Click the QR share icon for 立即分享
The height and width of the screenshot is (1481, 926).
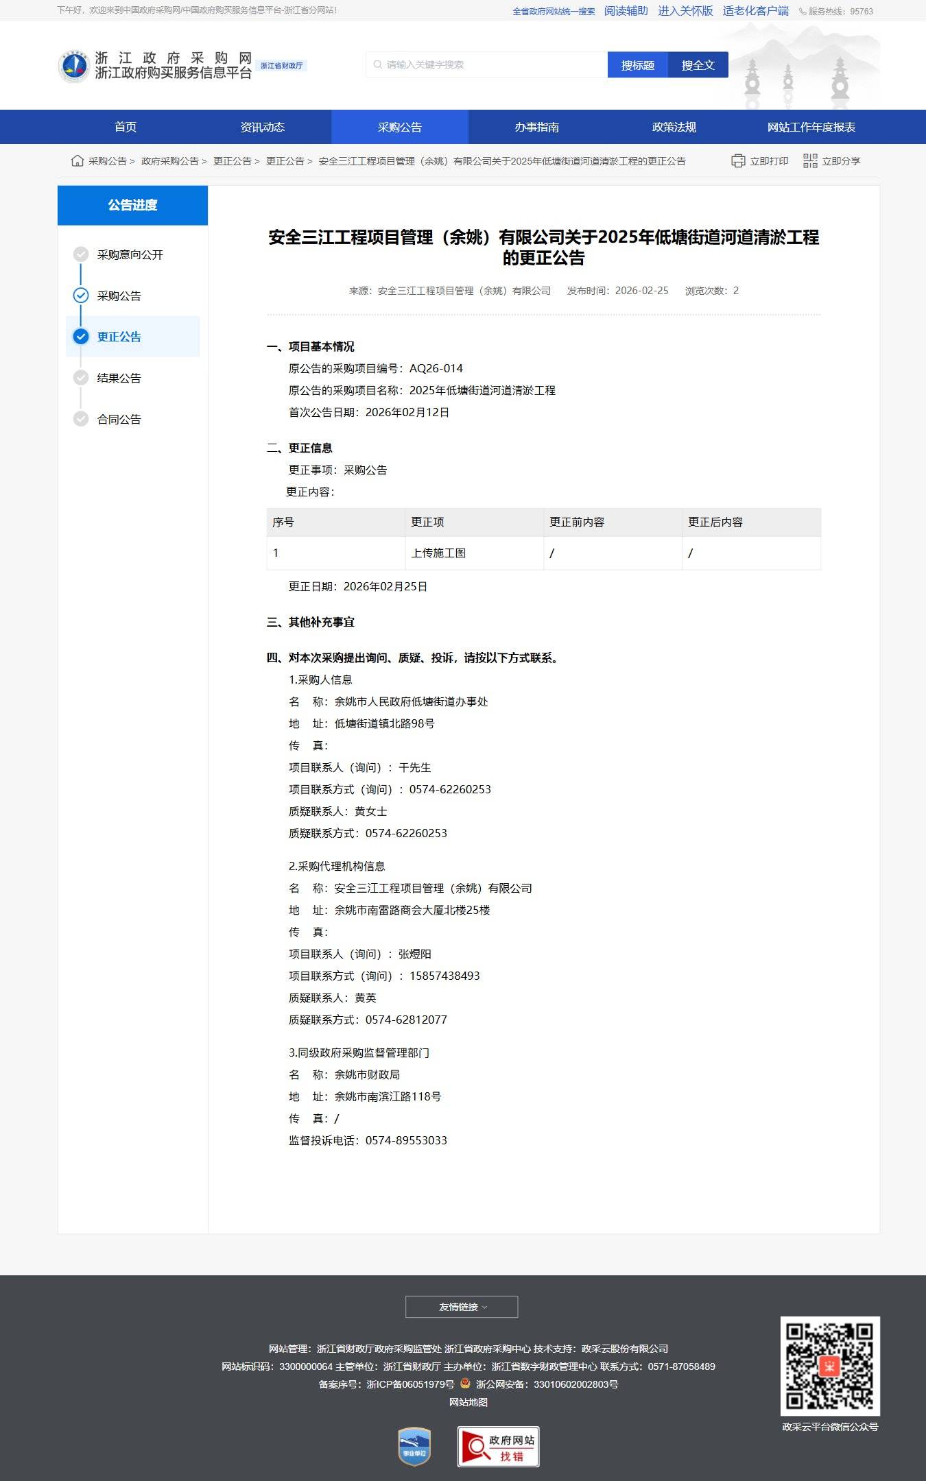click(810, 160)
